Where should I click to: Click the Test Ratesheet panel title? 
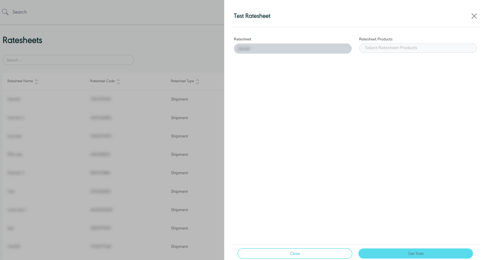tap(252, 16)
